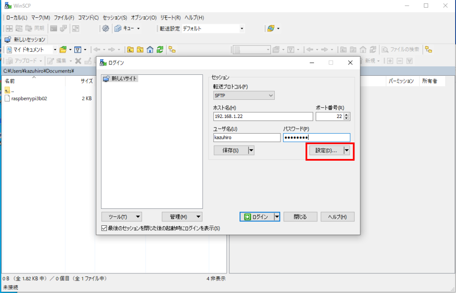This screenshot has width=456, height=293.
Task: Select the 新しいセッション tab
Action: (x=27, y=40)
